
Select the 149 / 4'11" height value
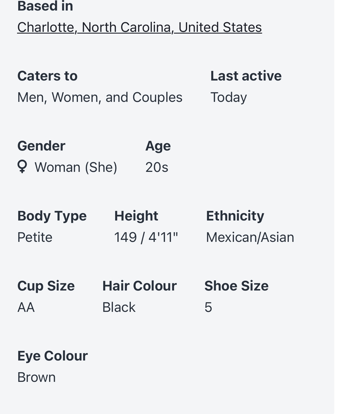click(146, 237)
